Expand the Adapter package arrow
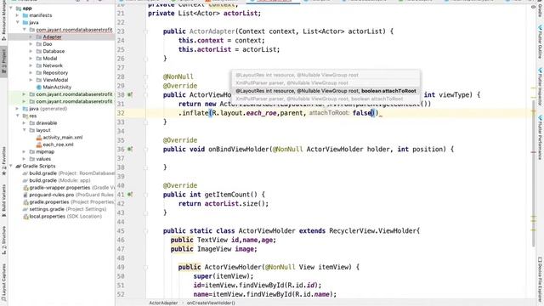Image resolution: width=544 pixels, height=306 pixels. [31, 37]
